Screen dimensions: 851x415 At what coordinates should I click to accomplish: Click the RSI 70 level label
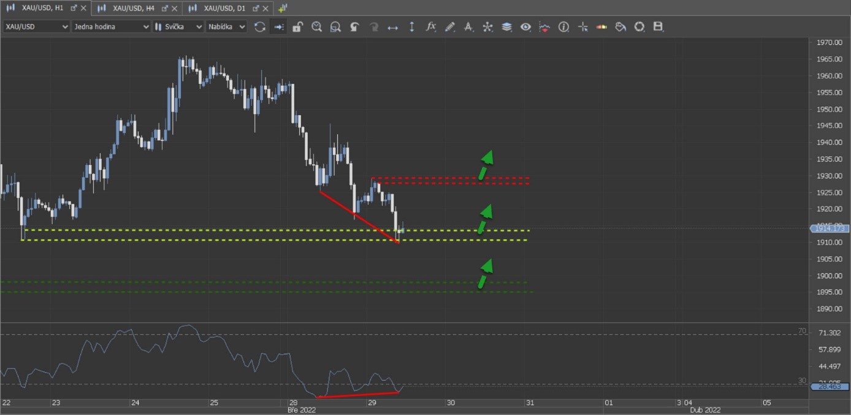point(802,331)
